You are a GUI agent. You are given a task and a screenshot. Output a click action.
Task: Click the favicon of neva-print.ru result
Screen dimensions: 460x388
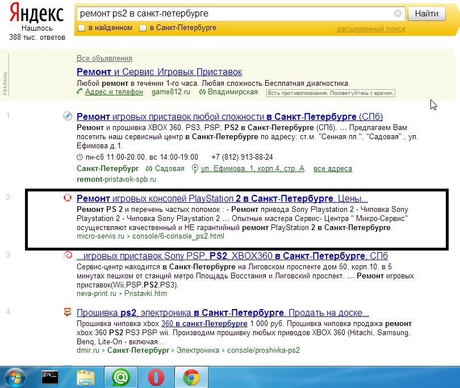[68, 255]
